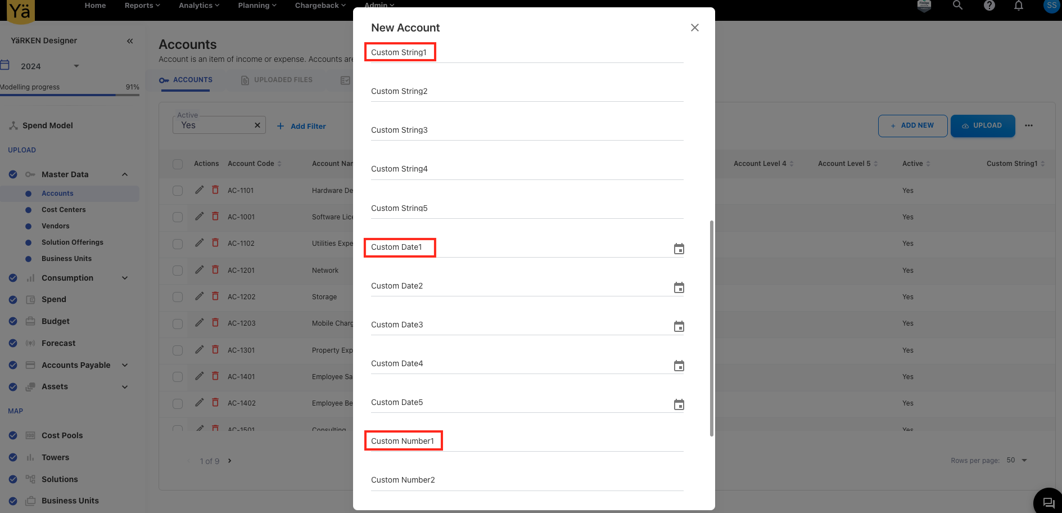This screenshot has width=1062, height=513.
Task: Collapse the YäRKEN Designer sidebar
Action: [x=130, y=41]
